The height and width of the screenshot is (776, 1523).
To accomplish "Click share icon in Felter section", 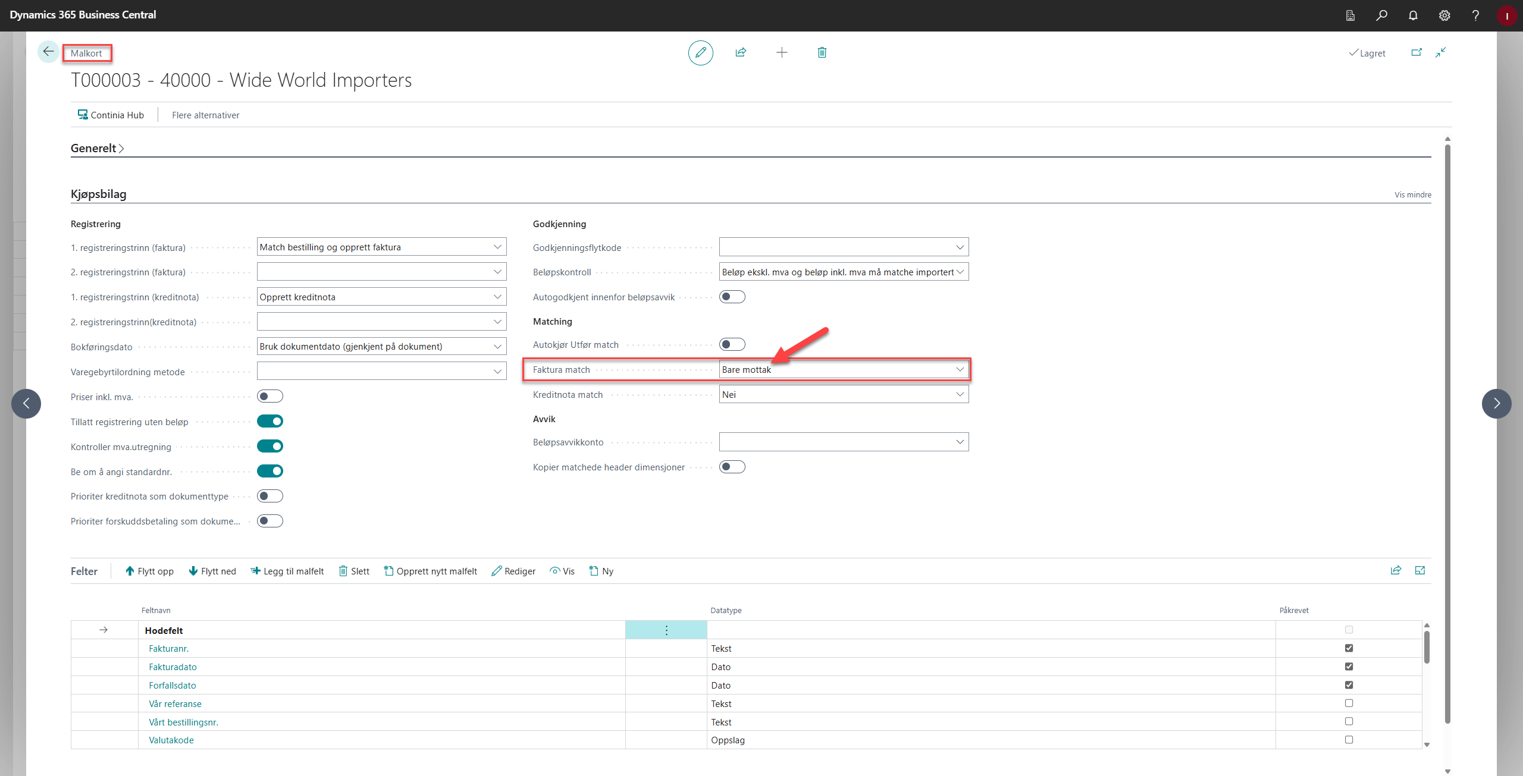I will tap(1396, 570).
